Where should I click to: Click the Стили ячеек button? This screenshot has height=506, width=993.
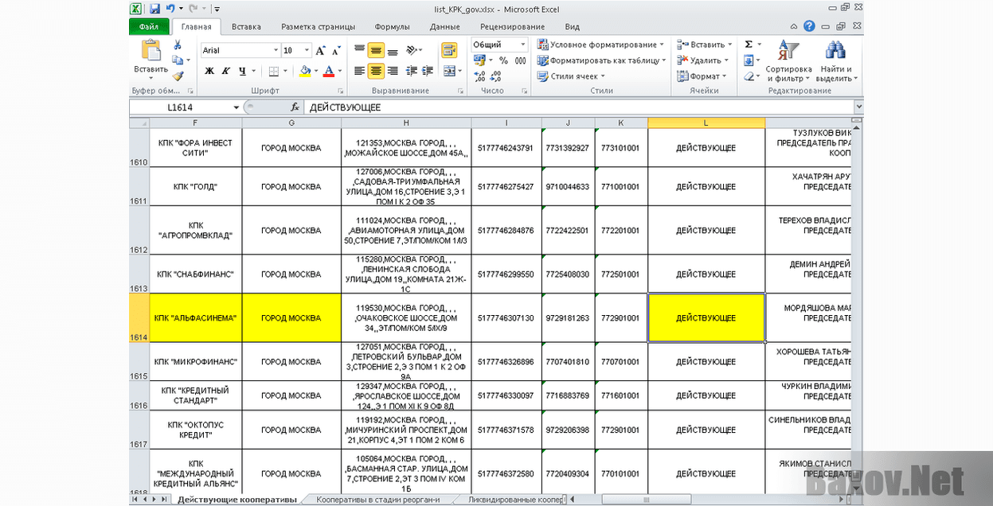[x=572, y=76]
